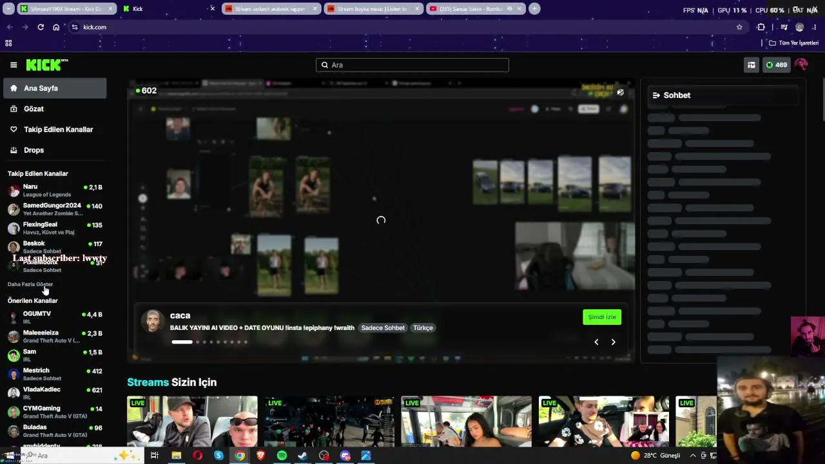This screenshot has height=464, width=825.
Task: Go back in browser history
Action: point(10,27)
